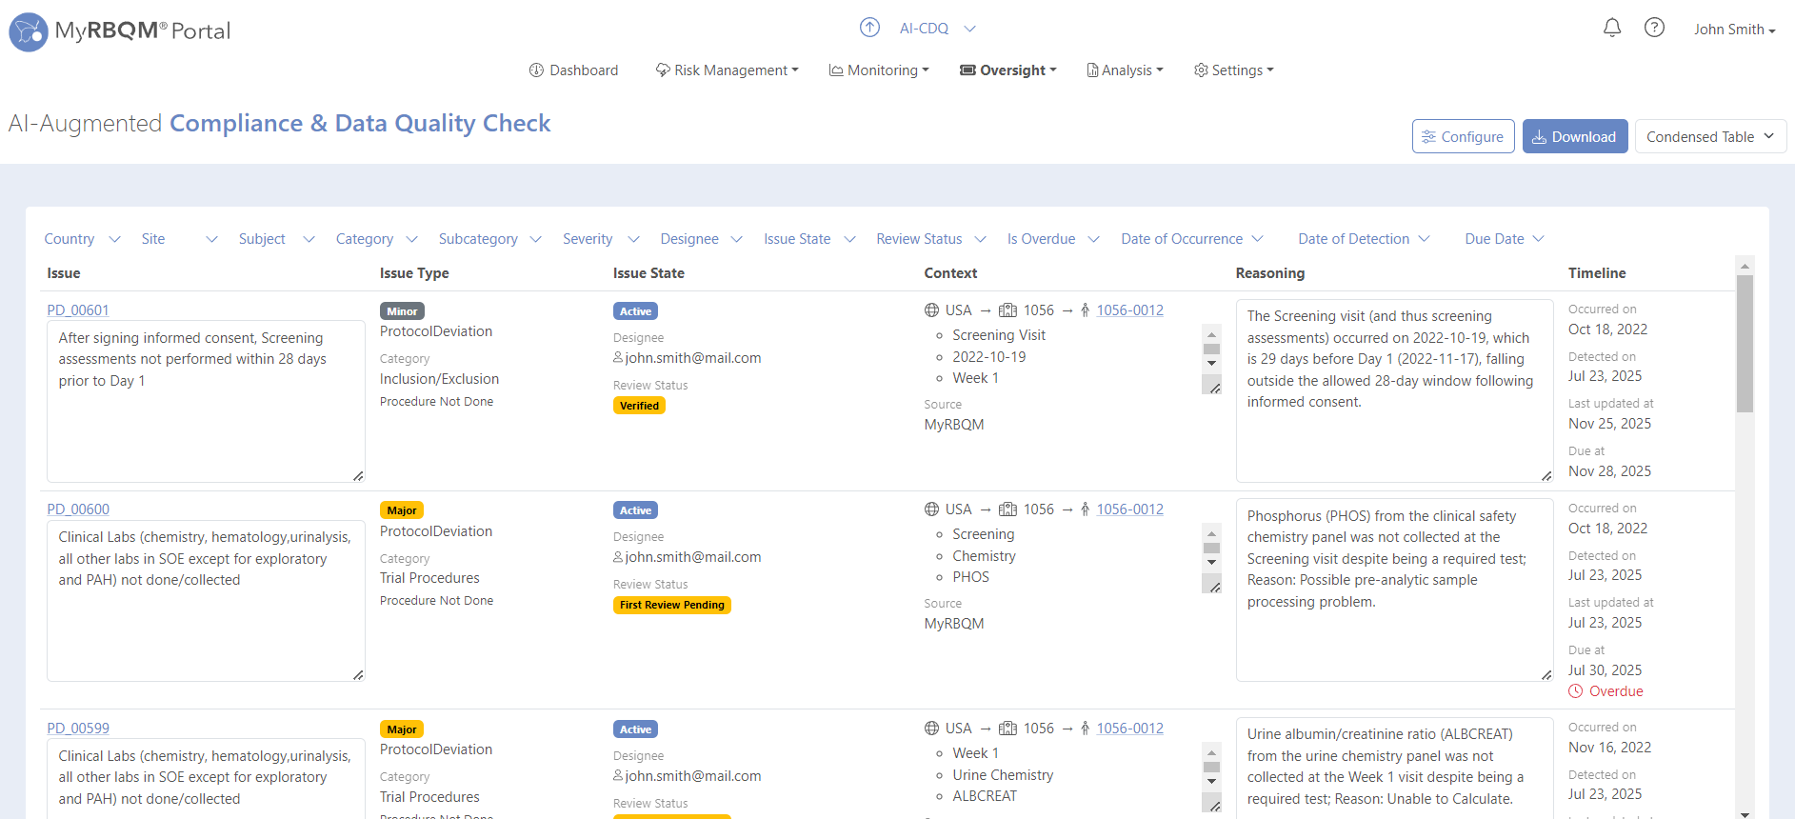Open subject 1056-0012 link in PD_00601 row
The height and width of the screenshot is (819, 1795).
pos(1129,310)
